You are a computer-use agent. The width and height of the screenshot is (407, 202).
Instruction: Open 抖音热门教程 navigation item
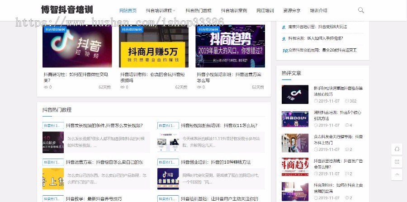pyautogui.click(x=199, y=11)
